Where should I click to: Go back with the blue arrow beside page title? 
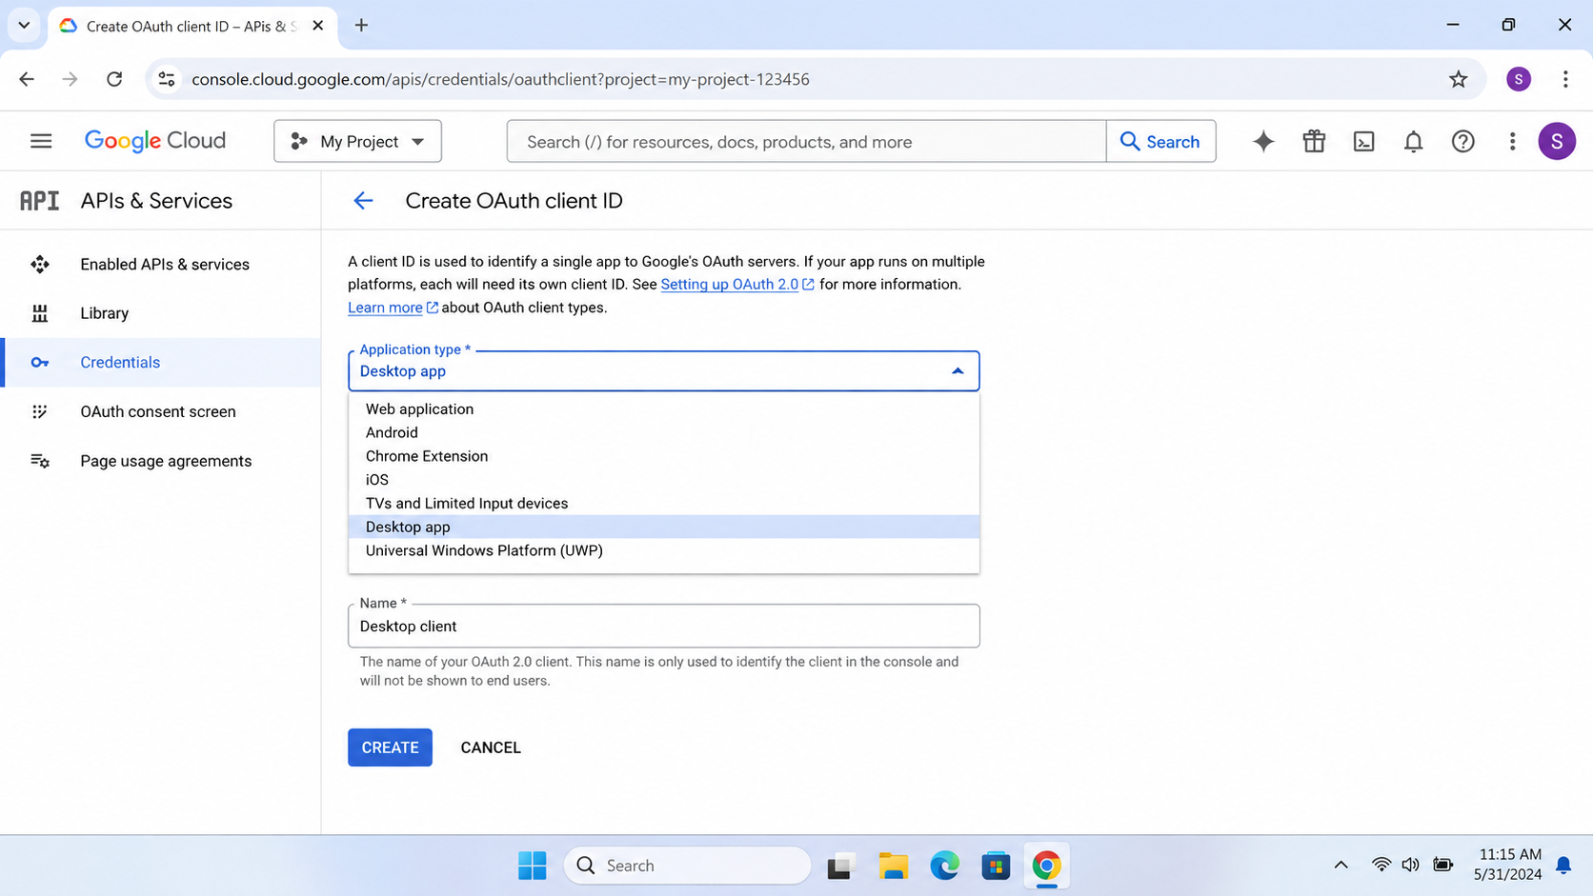tap(363, 201)
